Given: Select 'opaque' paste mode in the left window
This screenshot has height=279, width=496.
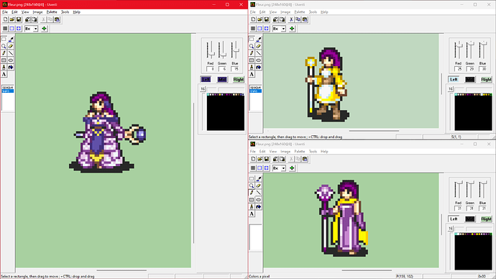Looking at the screenshot, I should click(8, 87).
